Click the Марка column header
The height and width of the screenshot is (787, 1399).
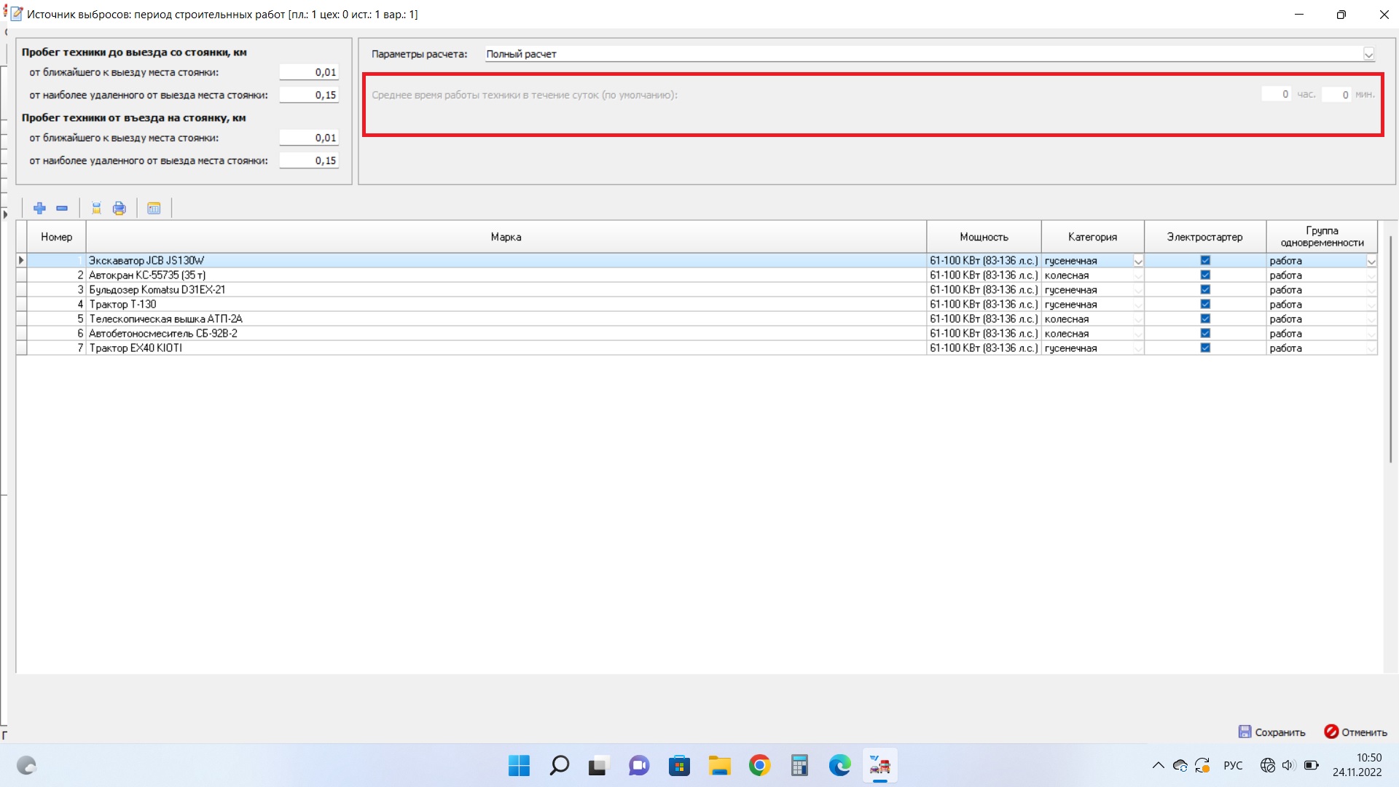506,237
